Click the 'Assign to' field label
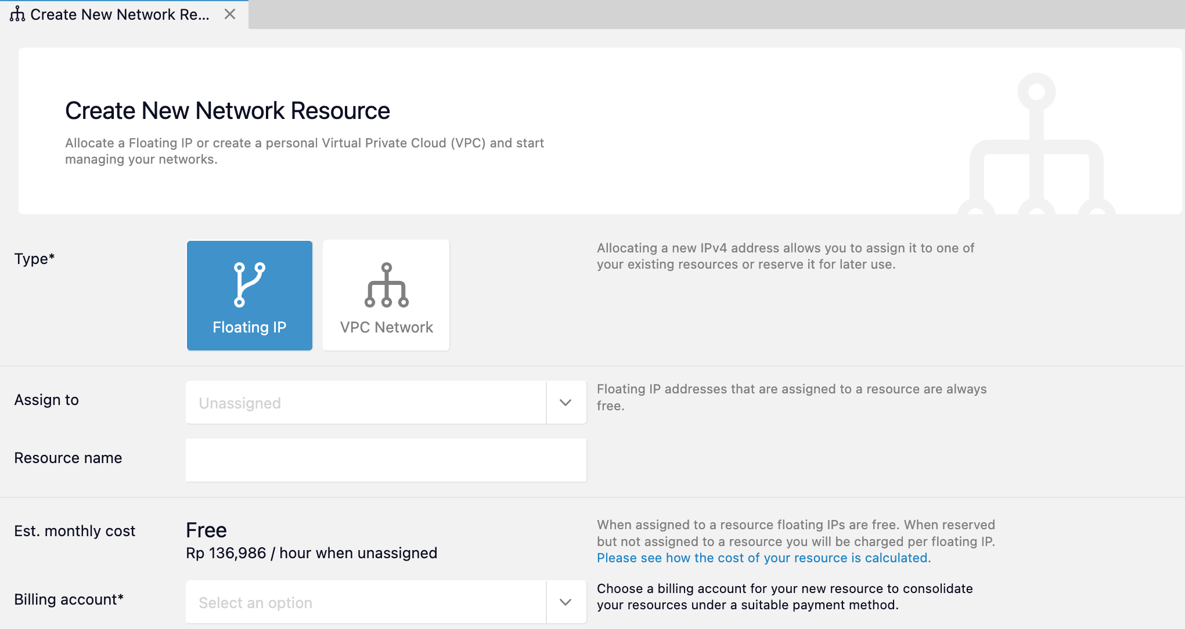The width and height of the screenshot is (1185, 629). tap(46, 400)
